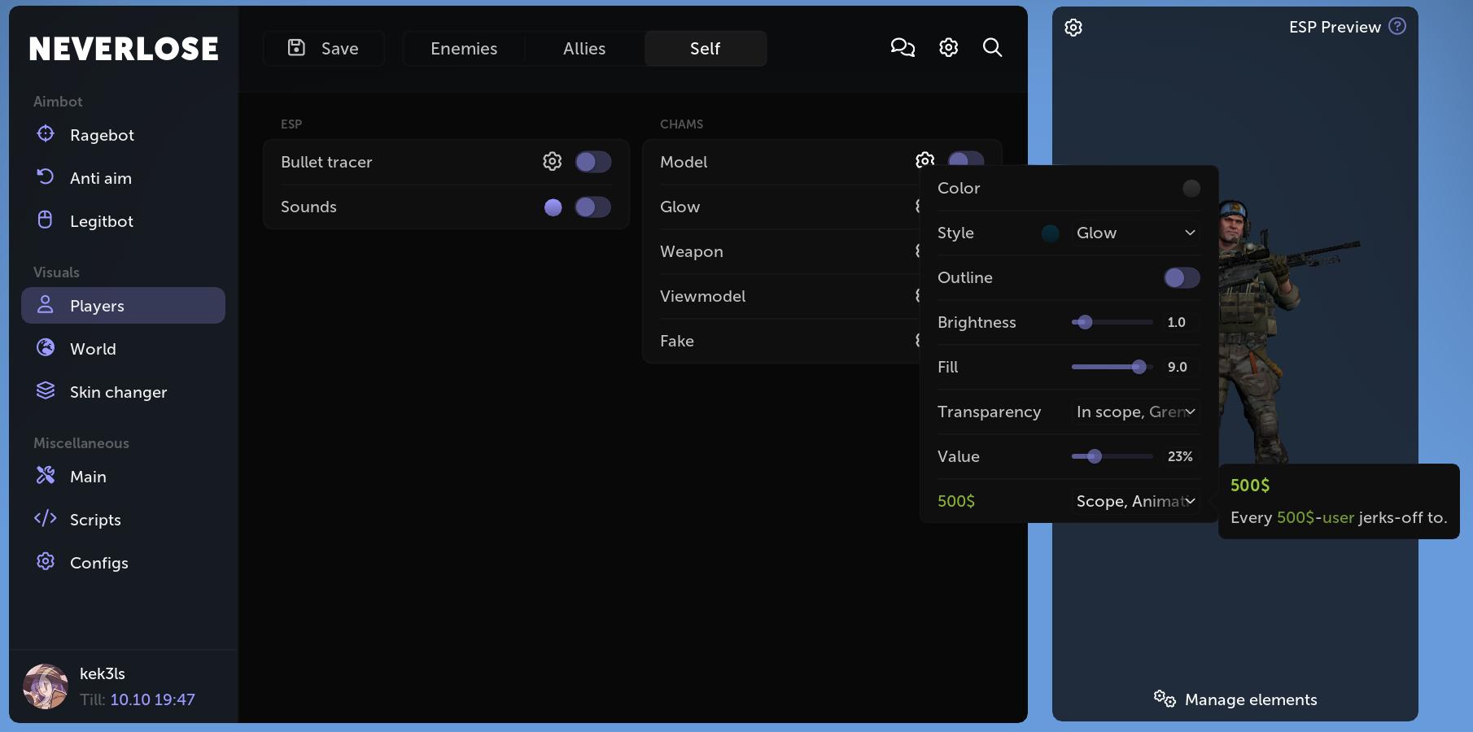
Task: Click the Configs gear icon
Action: (46, 561)
